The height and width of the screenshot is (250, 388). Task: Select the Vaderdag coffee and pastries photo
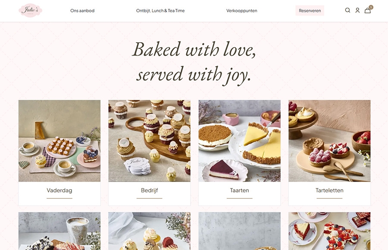[59, 141]
